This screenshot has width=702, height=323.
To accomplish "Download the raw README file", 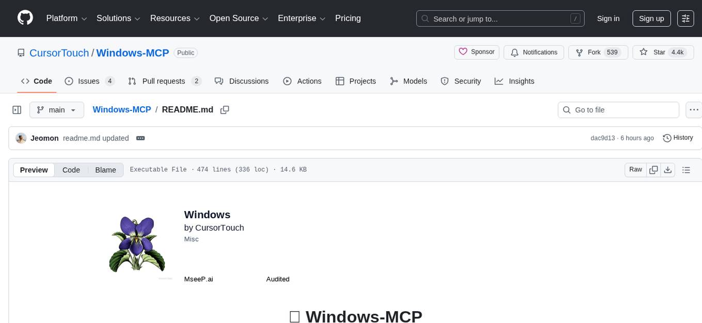I will pyautogui.click(x=668, y=169).
